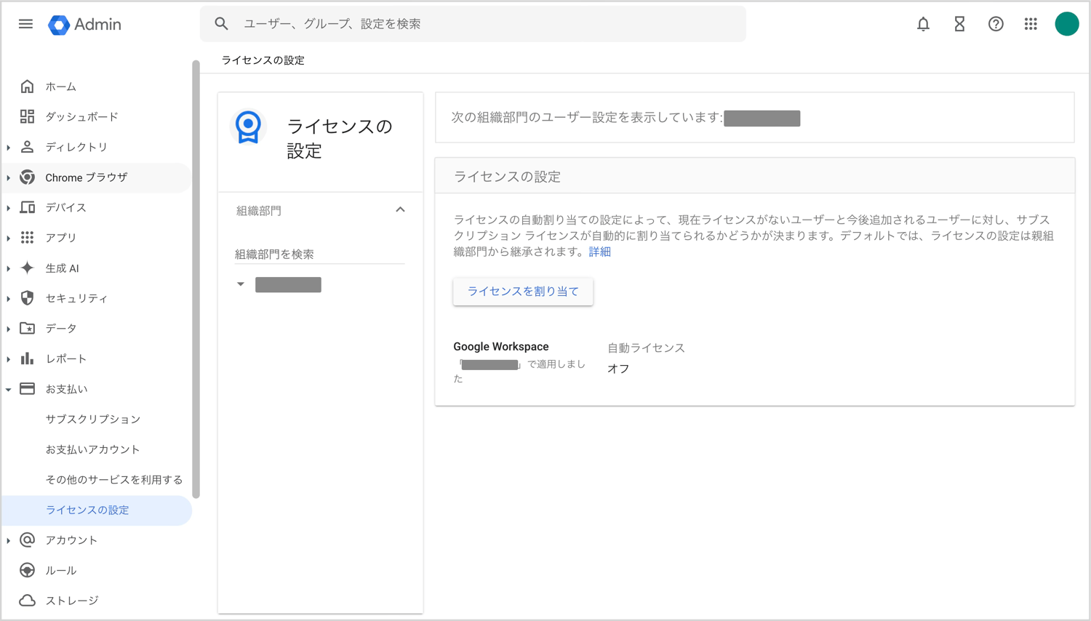Collapse the お支払い sidebar section
The height and width of the screenshot is (621, 1091).
[8, 388]
